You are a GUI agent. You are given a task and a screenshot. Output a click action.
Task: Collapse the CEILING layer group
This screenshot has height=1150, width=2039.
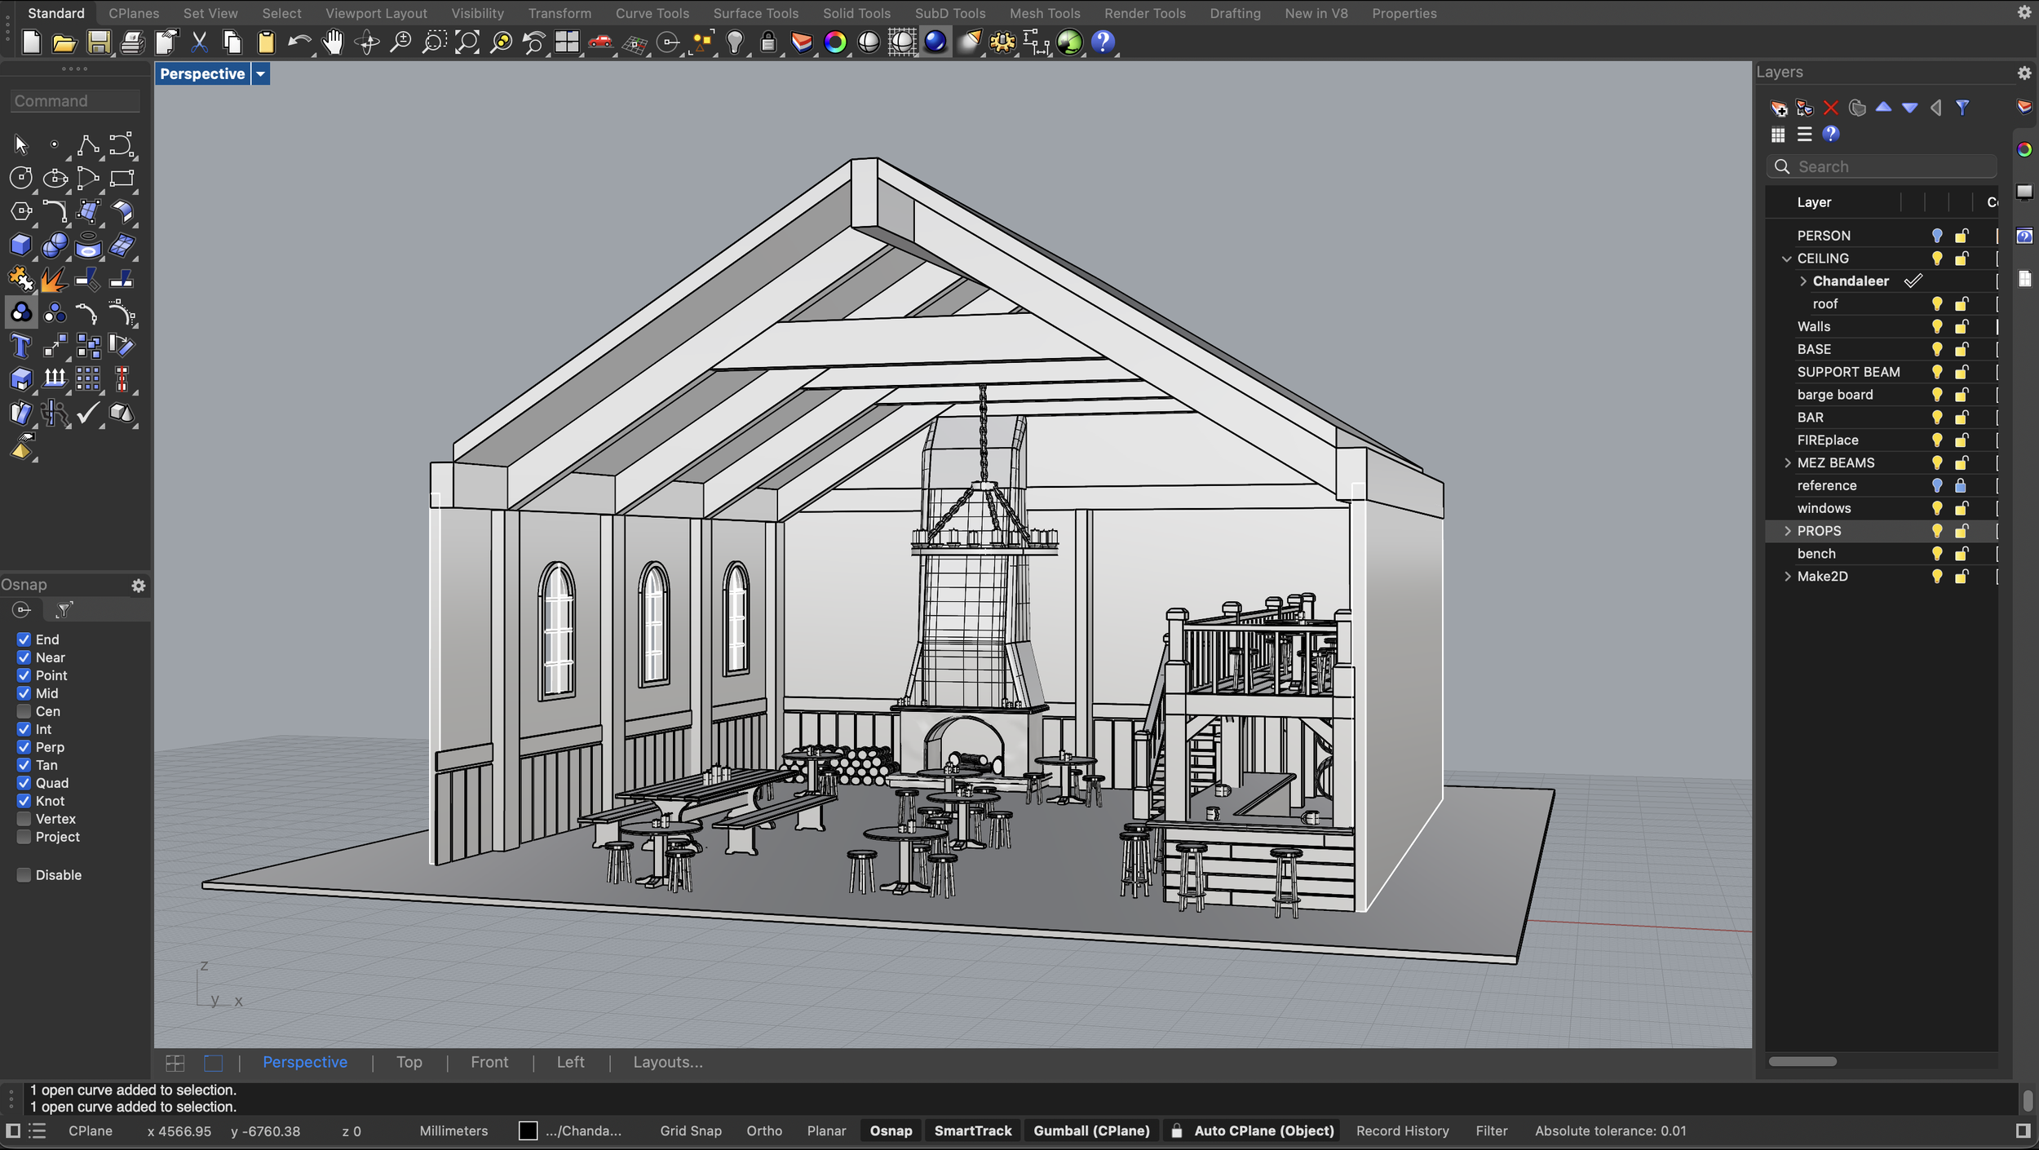click(1787, 259)
